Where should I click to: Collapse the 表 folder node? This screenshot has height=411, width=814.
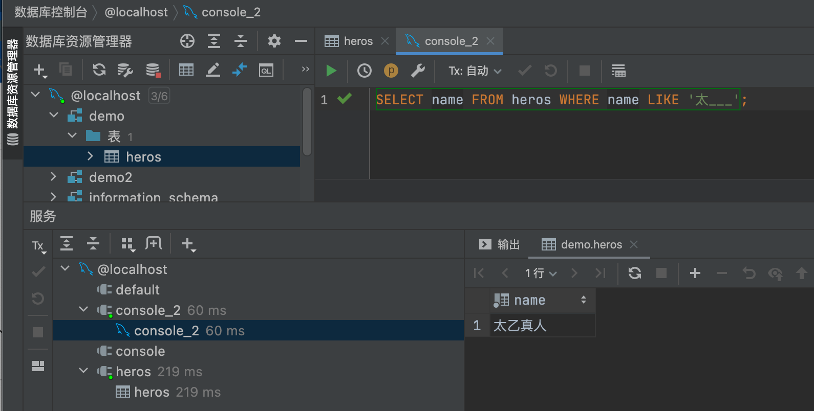(72, 135)
